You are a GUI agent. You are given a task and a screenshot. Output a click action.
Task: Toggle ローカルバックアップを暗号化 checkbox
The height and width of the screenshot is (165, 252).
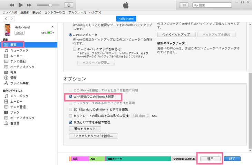tap(75, 49)
